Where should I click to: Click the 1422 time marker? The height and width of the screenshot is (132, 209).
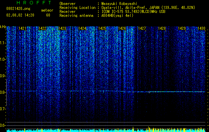(42, 28)
